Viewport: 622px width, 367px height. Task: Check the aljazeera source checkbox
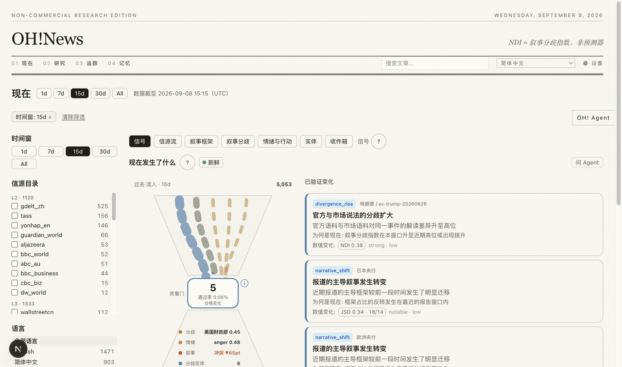[15, 245]
